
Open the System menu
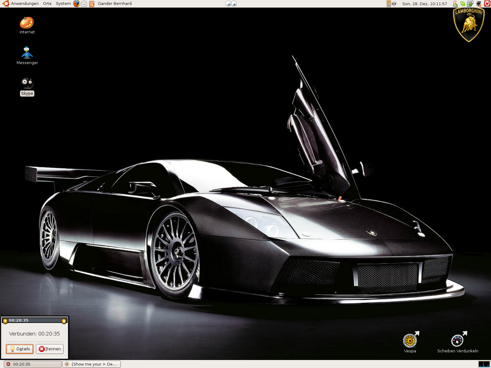63,4
